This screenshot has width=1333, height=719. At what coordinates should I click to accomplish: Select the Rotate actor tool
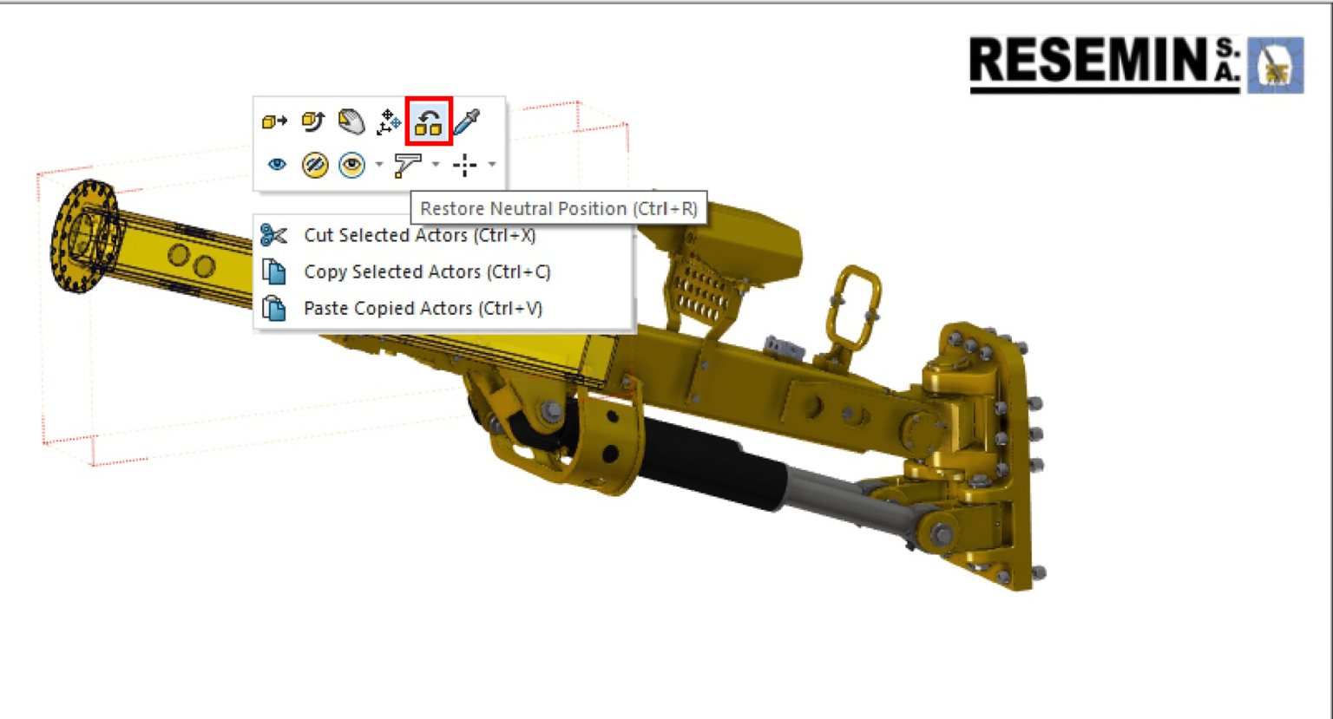coord(313,121)
